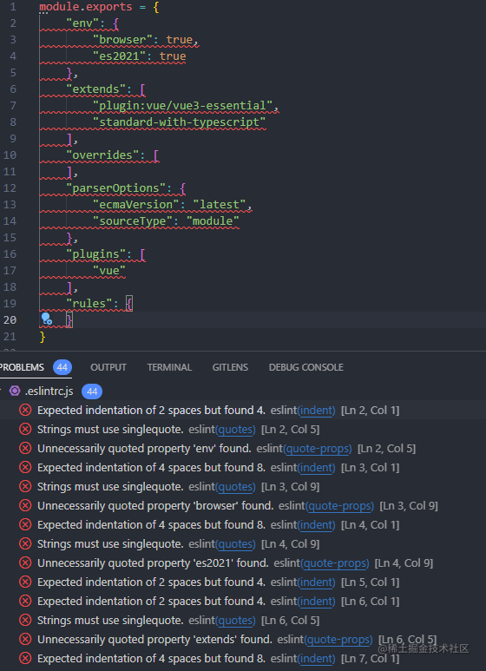Image resolution: width=486 pixels, height=671 pixels.
Task: Click "standard-with-typescript" string on line 8
Action: tap(180, 122)
